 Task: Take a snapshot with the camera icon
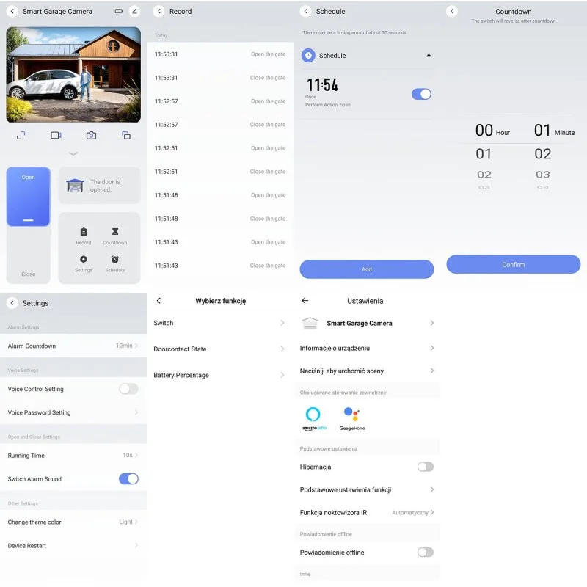coord(91,136)
